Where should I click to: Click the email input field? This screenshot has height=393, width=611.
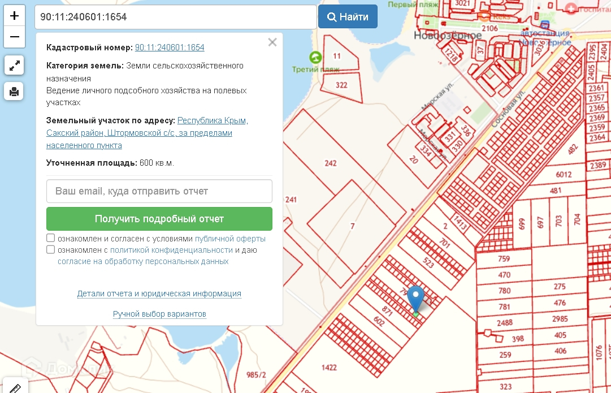point(159,191)
